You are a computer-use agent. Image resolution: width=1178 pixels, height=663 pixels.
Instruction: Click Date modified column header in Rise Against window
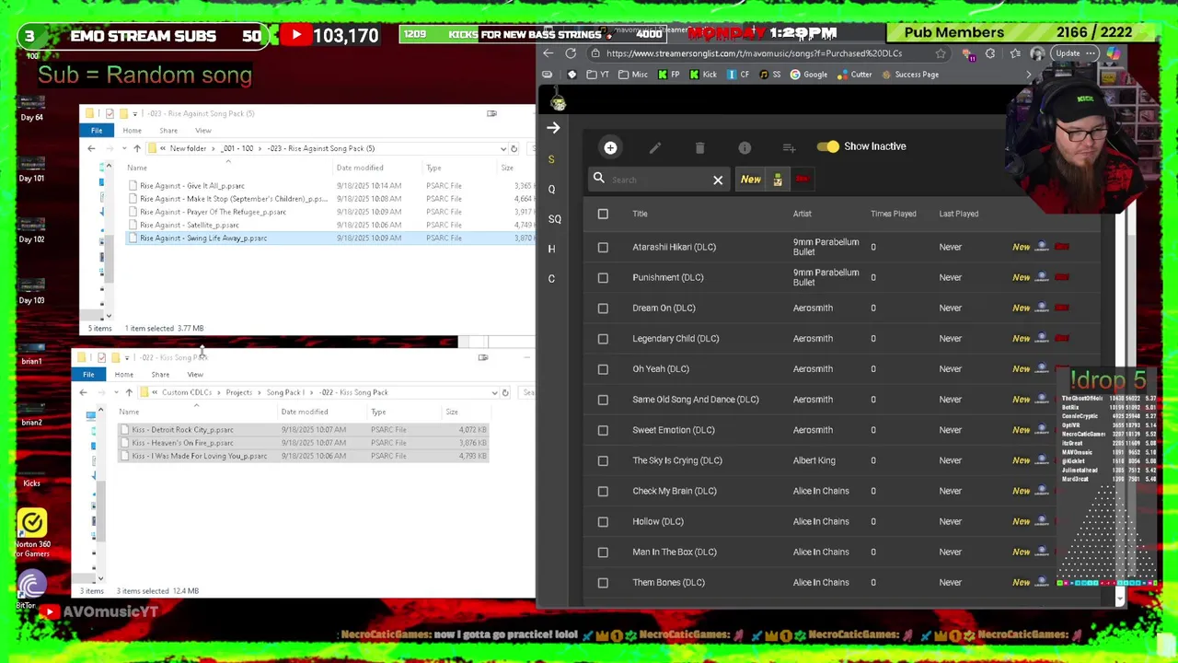coord(360,169)
